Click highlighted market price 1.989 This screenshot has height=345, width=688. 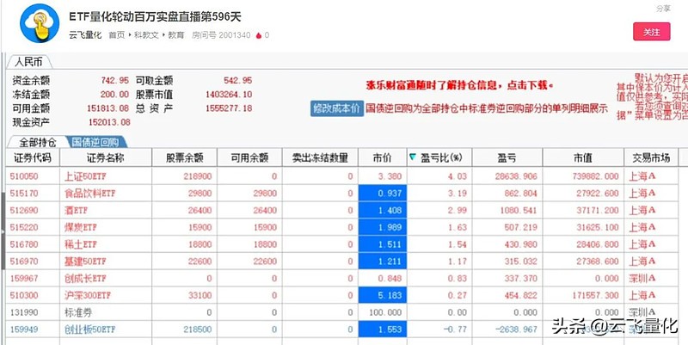pyautogui.click(x=383, y=227)
